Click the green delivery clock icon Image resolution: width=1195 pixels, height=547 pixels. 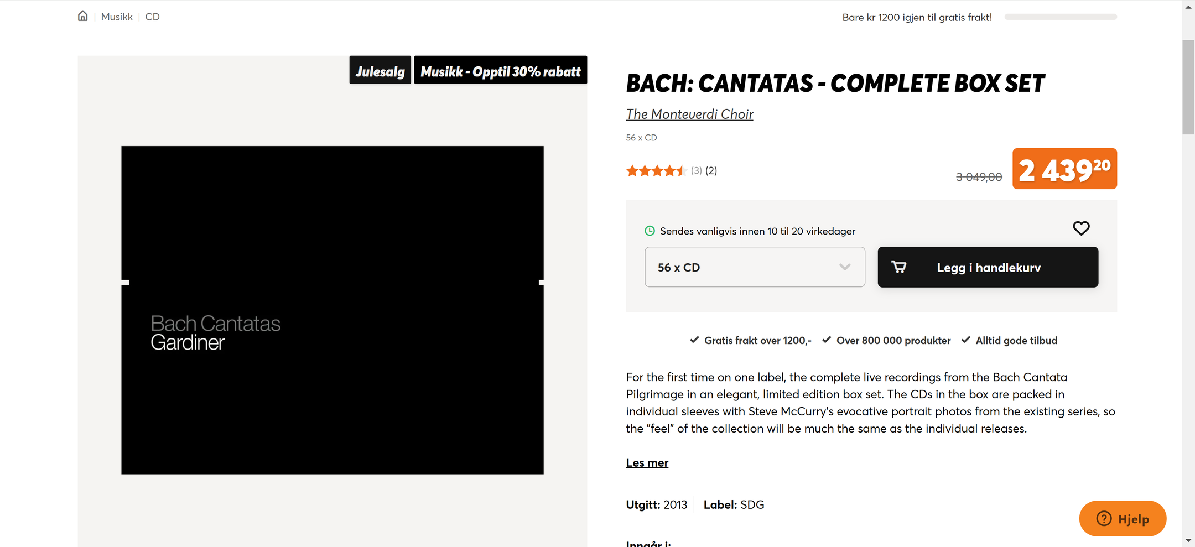click(650, 231)
